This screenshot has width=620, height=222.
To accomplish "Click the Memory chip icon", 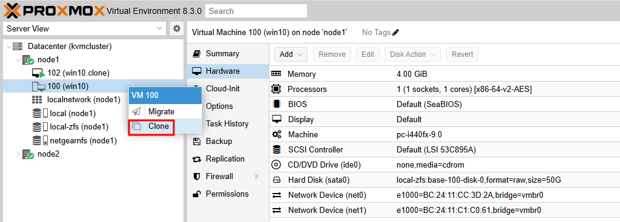I will 276,74.
